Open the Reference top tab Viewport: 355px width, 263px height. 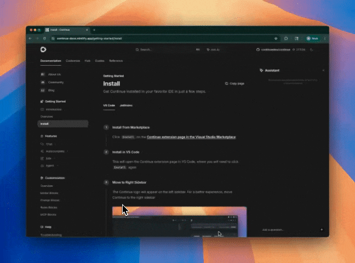coord(116,61)
